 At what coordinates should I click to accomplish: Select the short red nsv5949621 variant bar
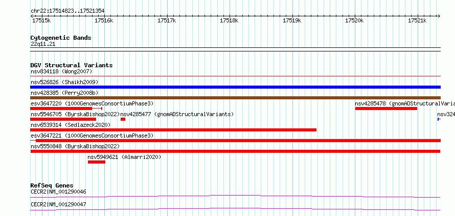(x=97, y=162)
